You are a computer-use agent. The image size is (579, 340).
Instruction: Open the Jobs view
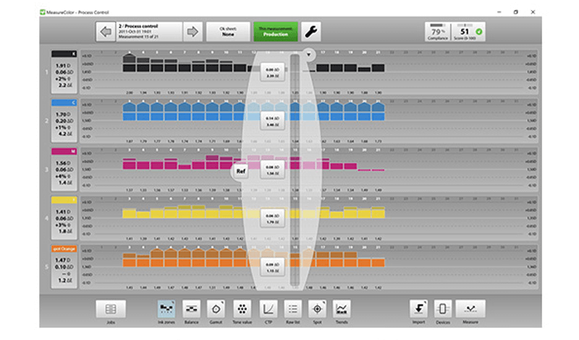111,309
